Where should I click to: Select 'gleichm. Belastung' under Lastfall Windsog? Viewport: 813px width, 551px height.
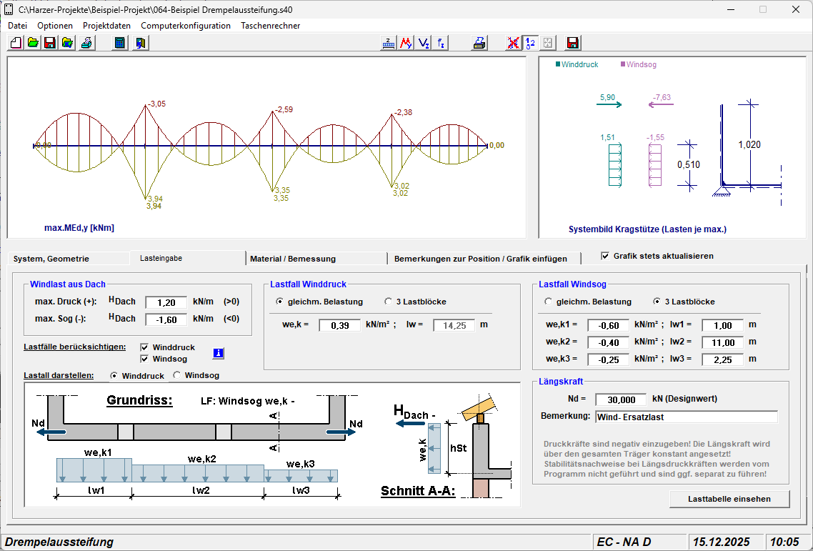pos(549,302)
